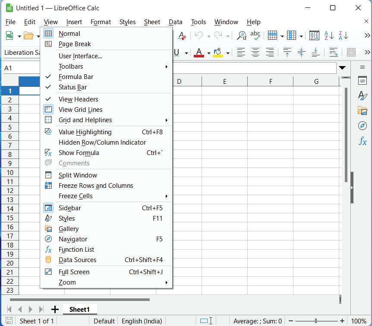Click the Insert Row toolbar icon
Image resolution: width=372 pixels, height=326 pixels.
click(272, 36)
